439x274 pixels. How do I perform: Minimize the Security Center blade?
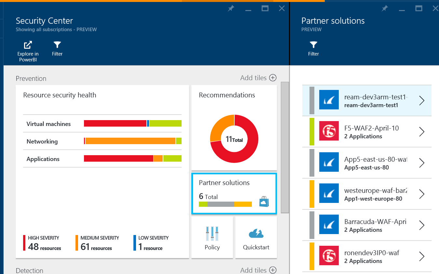point(248,10)
